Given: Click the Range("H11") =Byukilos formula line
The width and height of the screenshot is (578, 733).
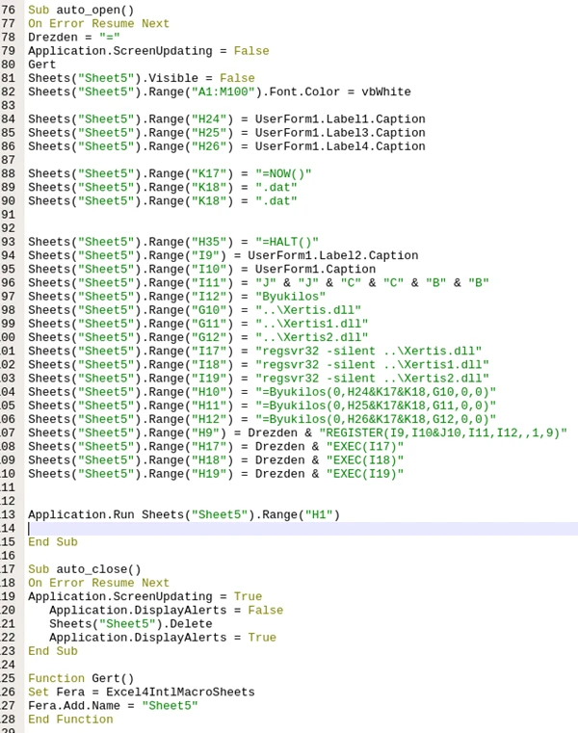Looking at the screenshot, I should 262,406.
